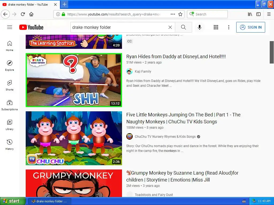Viewport: 274px width, 205px height.
Task: Click the ChuChu TV channel avatar
Action: [x=130, y=136]
